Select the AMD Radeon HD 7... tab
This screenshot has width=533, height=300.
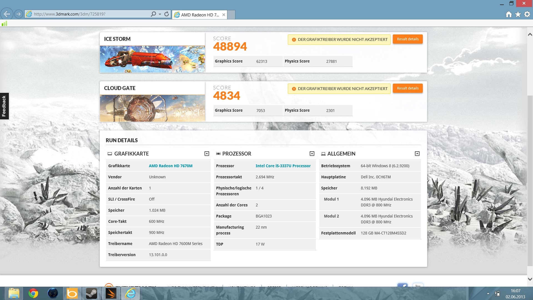[200, 15]
